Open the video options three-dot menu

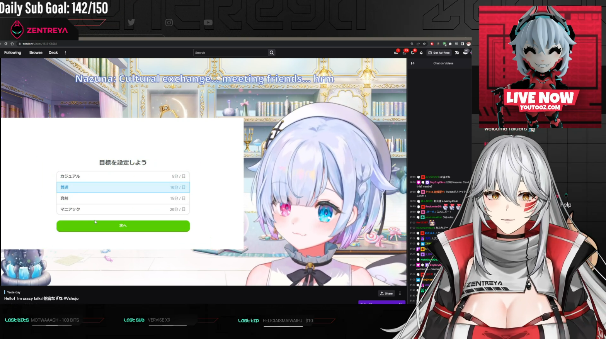click(400, 293)
